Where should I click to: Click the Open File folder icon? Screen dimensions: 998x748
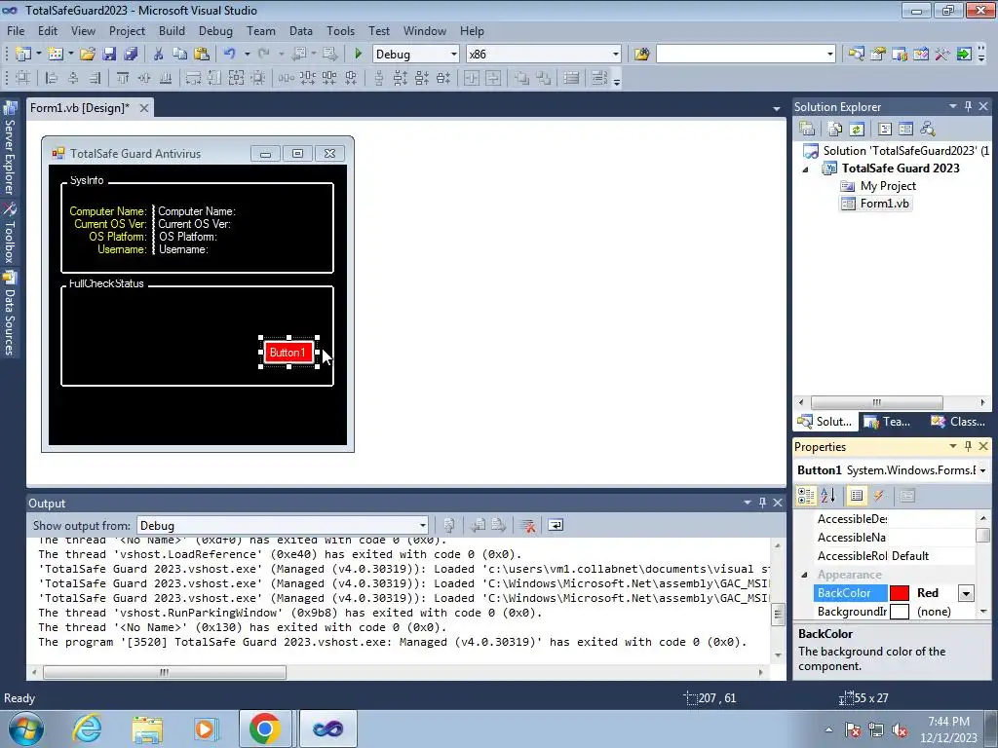point(88,55)
